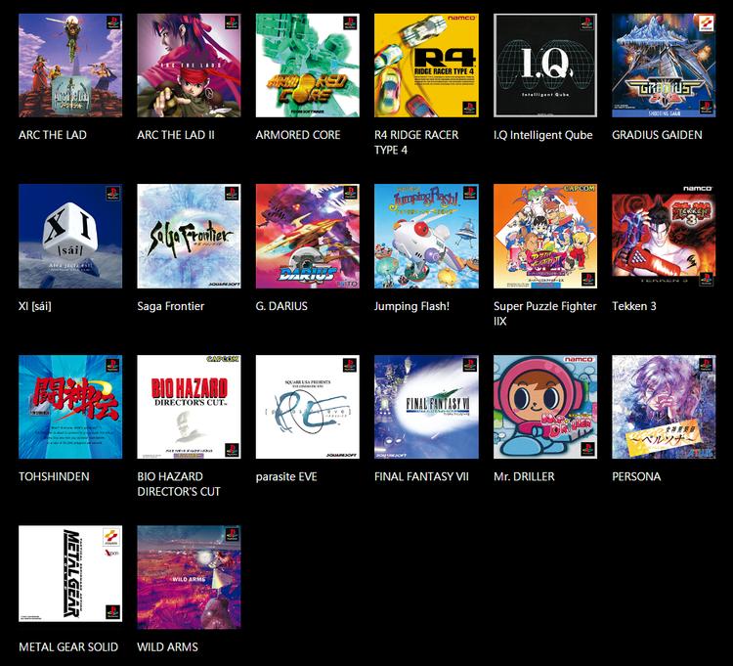Click the "ARC THE LAD II" title
This screenshot has height=666, width=733.
(x=176, y=135)
